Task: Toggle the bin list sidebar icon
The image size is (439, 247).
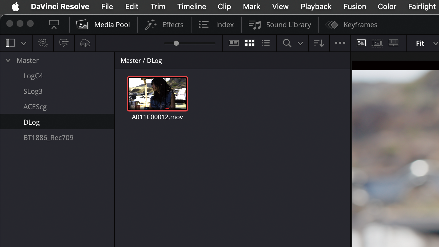Action: [x=10, y=43]
